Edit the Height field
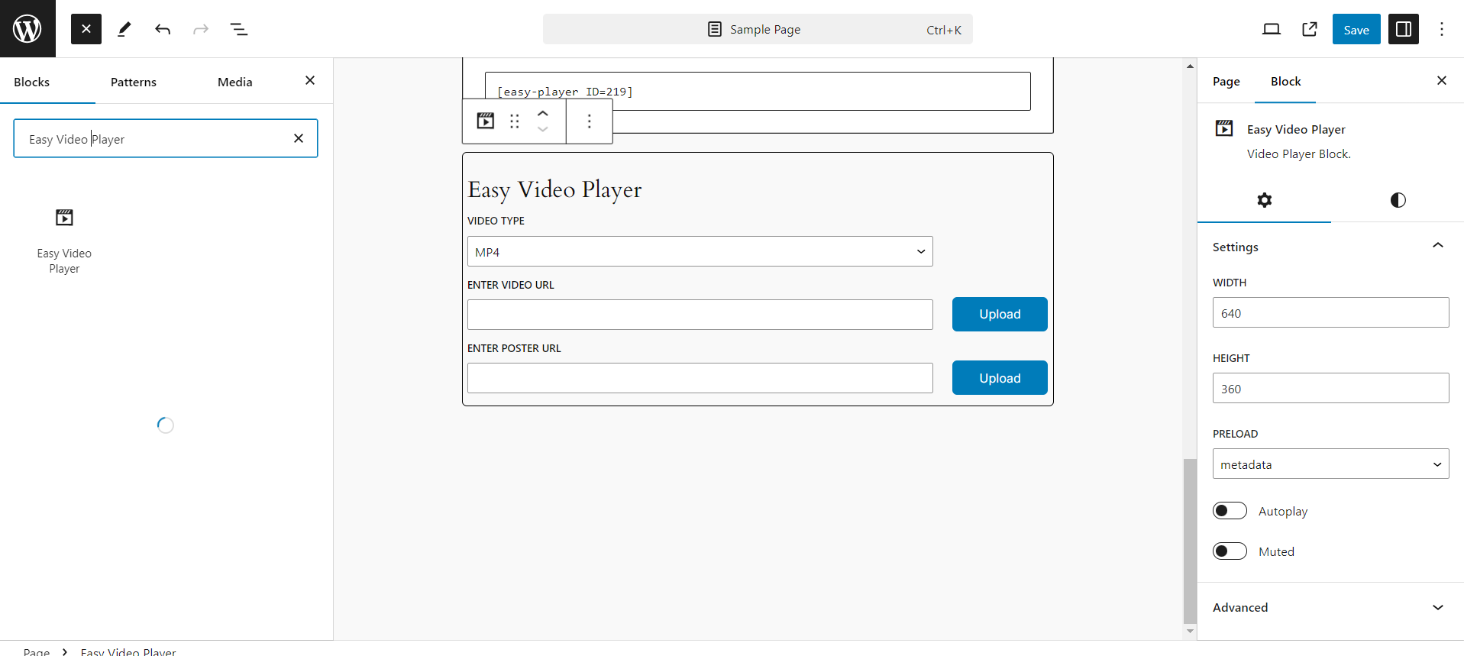 click(x=1331, y=388)
